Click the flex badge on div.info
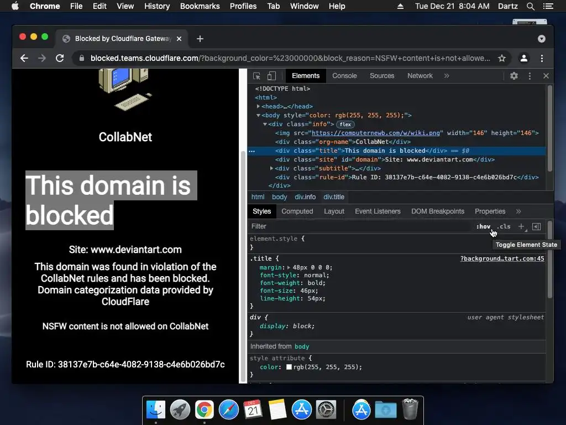 (x=345, y=125)
